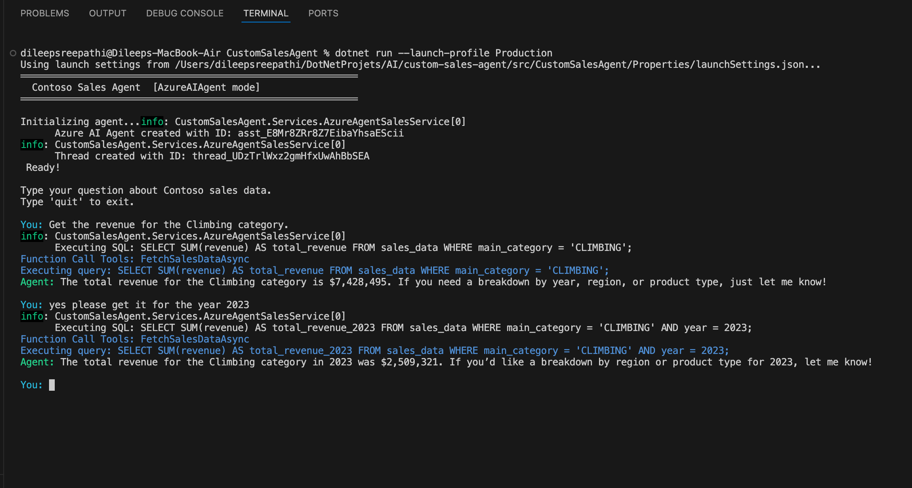This screenshot has width=912, height=488.
Task: Open the DEBUG CONSOLE tab
Action: pos(185,13)
